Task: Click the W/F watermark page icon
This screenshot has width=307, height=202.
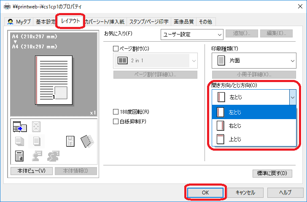Action: [70, 141]
